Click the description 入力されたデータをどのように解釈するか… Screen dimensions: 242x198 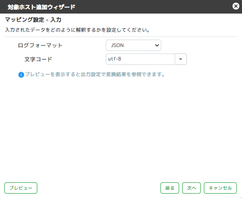(78, 30)
